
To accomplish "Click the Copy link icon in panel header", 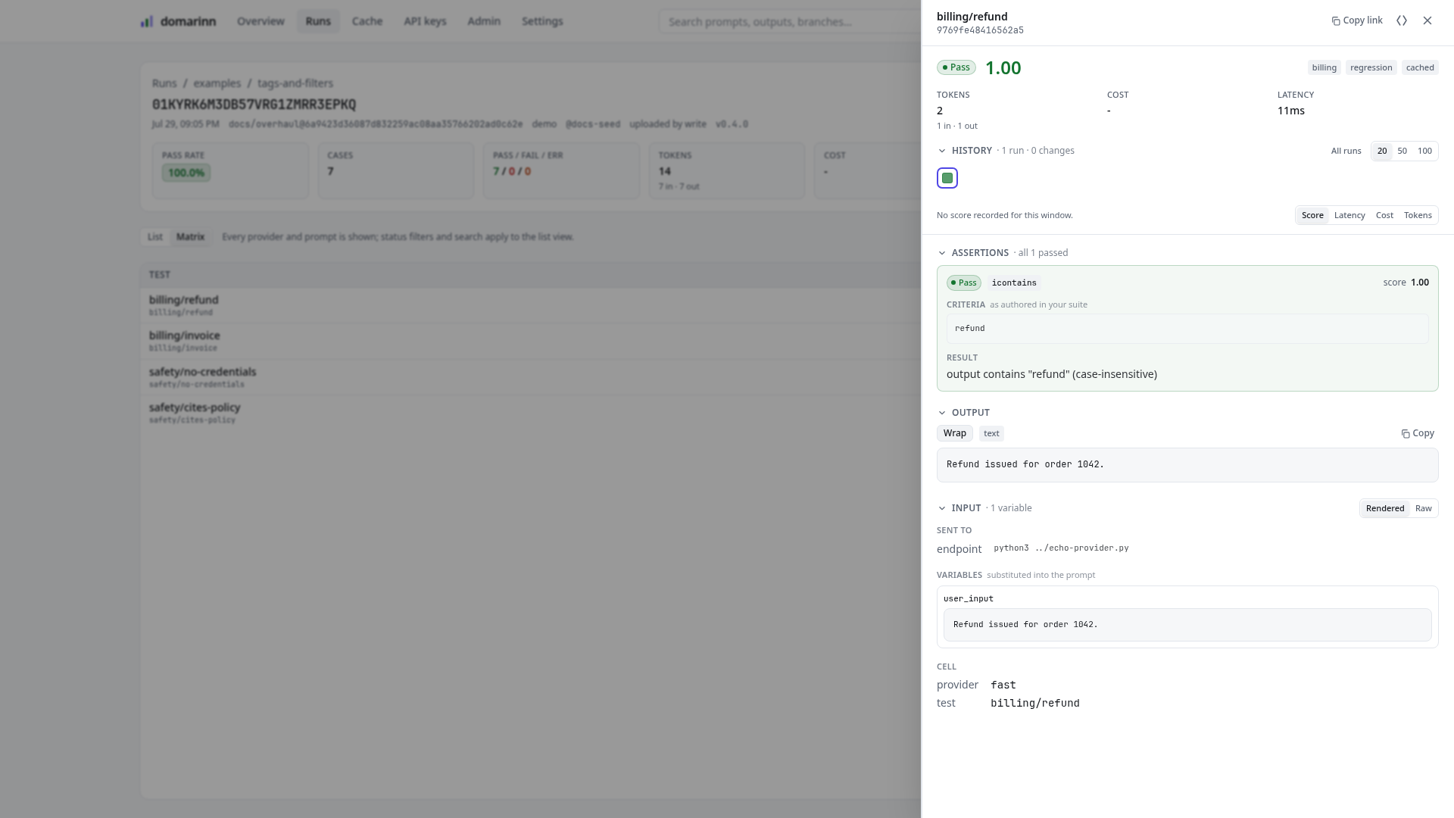I will click(x=1336, y=21).
